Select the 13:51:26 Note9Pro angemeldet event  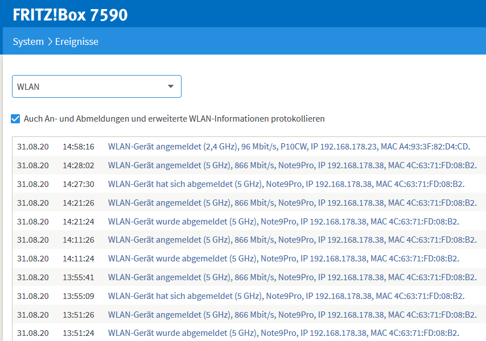tap(293, 315)
